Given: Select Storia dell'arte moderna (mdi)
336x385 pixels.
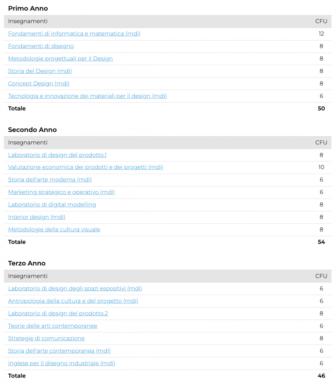Looking at the screenshot, I should coord(50,180).
